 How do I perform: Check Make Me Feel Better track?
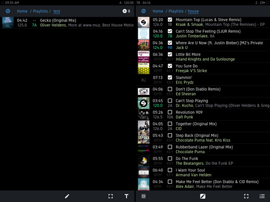pyautogui.click(x=170, y=182)
